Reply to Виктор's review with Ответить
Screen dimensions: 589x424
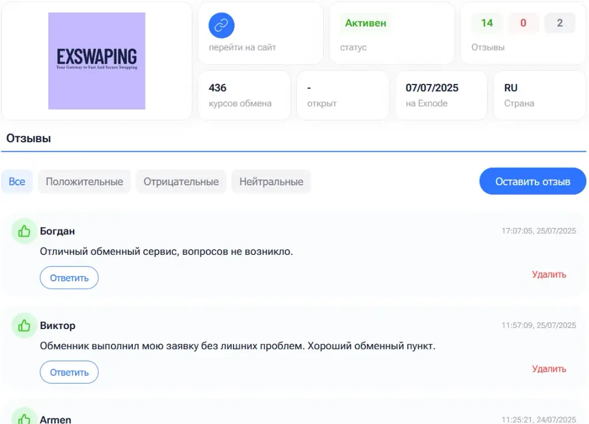click(x=69, y=372)
